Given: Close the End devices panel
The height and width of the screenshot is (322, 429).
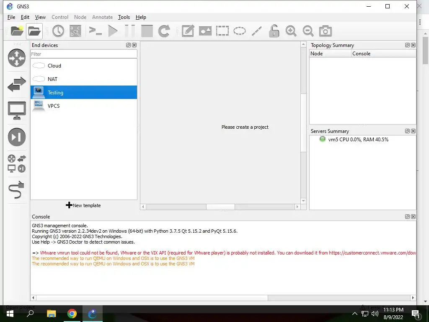Looking at the screenshot, I should (x=134, y=45).
